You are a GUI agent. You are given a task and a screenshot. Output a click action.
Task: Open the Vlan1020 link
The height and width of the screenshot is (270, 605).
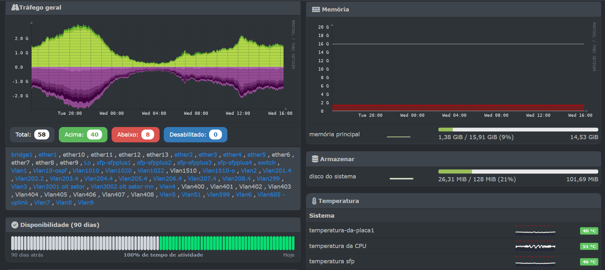[118, 171]
